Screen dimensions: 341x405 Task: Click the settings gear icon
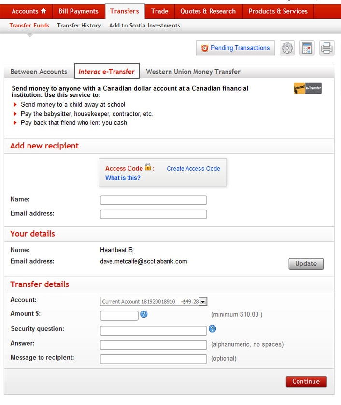[287, 48]
